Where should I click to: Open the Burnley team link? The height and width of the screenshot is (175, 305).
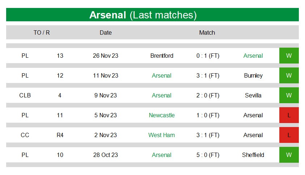coord(253,75)
